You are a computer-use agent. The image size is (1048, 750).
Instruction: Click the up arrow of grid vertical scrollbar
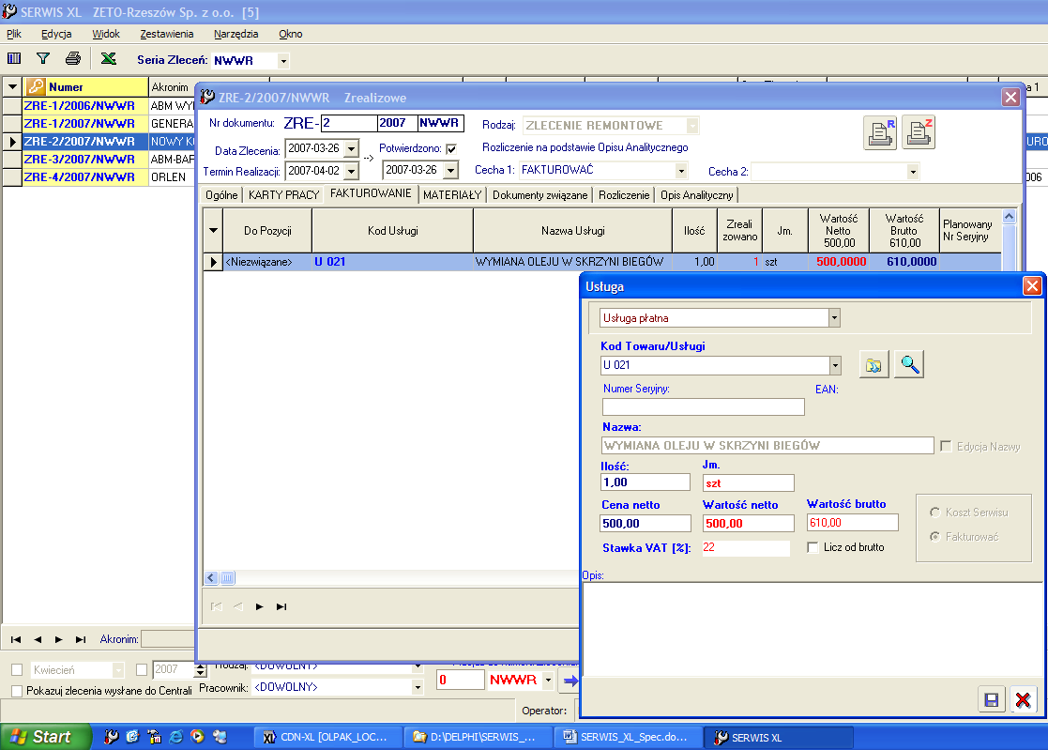coord(1010,216)
